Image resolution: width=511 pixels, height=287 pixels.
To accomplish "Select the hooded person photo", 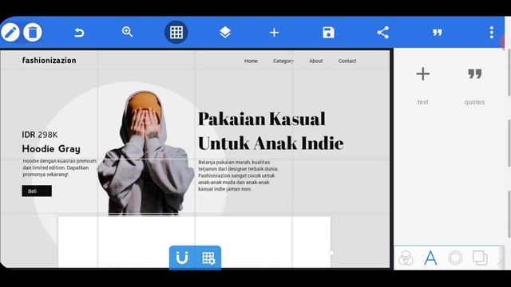I will pos(145,153).
